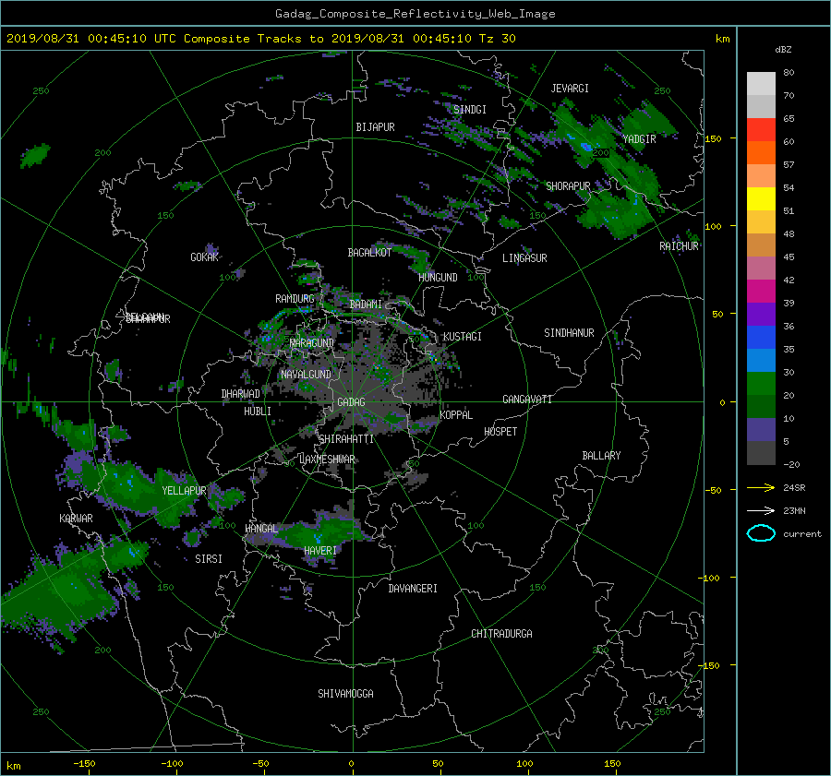Click the NARAGUND city label
Screen dimensions: 831x776
click(x=312, y=342)
